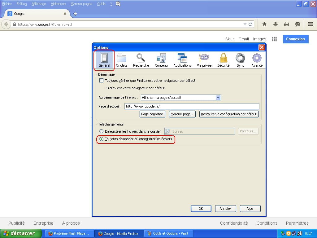Click the 'À propos' footer link
Screen dimensions: 317x238
(71, 223)
